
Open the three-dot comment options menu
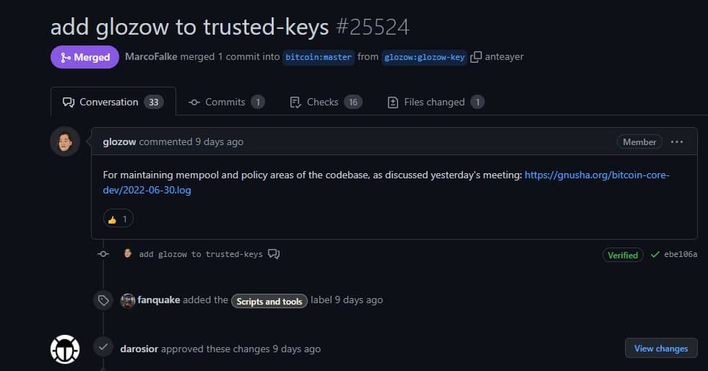point(677,141)
